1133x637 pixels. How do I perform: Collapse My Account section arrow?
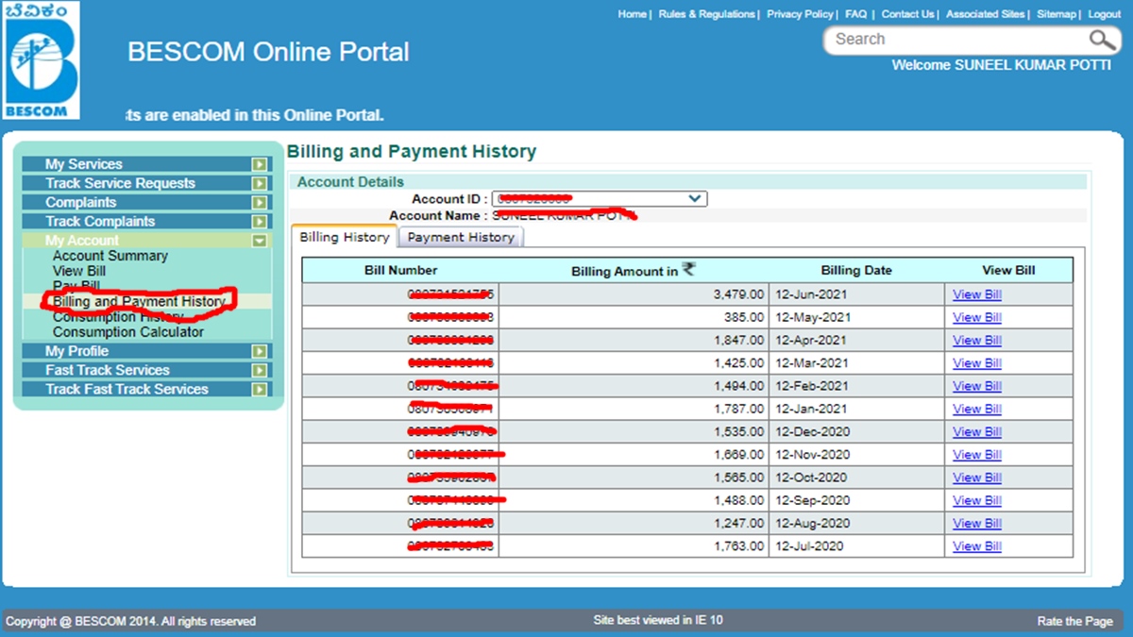click(260, 241)
